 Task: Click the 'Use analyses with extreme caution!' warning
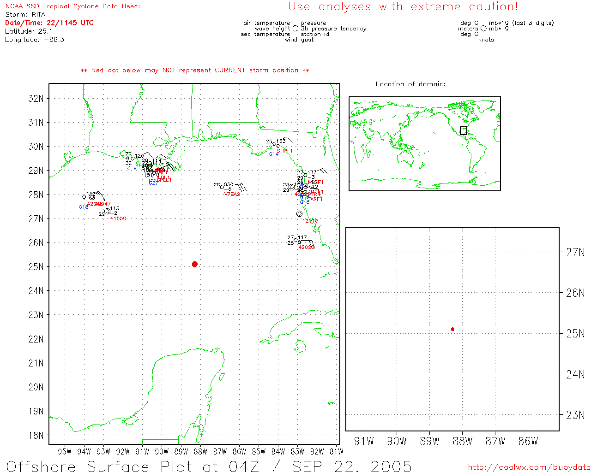pyautogui.click(x=403, y=6)
